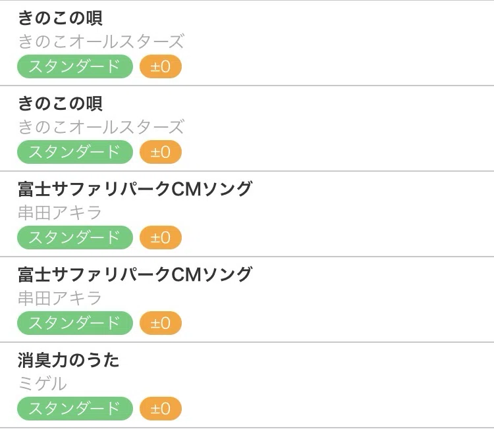Tap the second 串田アキラ artist name
The height and width of the screenshot is (429, 494).
pyautogui.click(x=60, y=298)
